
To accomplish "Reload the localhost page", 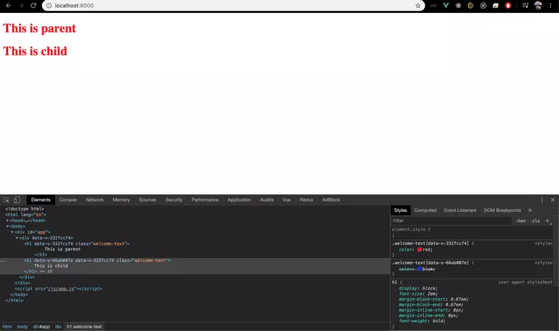I will click(x=33, y=5).
